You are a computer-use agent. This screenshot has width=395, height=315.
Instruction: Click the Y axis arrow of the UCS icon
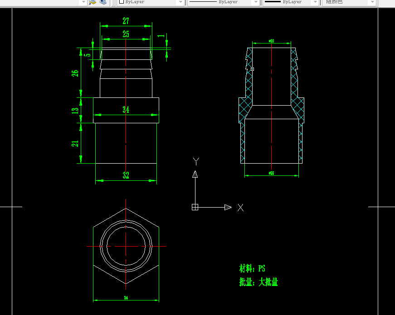click(195, 174)
